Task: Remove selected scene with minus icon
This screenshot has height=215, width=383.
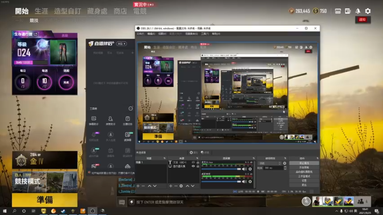Action: [143, 186]
